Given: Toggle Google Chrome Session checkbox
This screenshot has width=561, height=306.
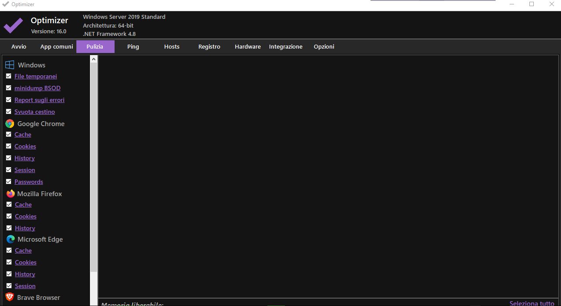Looking at the screenshot, I should (x=8, y=170).
